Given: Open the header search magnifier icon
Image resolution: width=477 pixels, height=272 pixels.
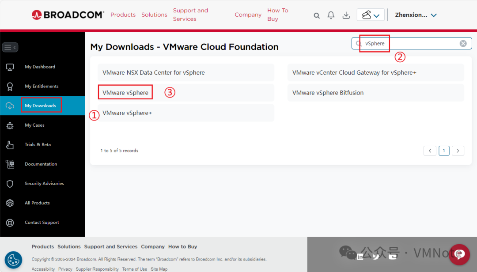Looking at the screenshot, I should pos(317,15).
